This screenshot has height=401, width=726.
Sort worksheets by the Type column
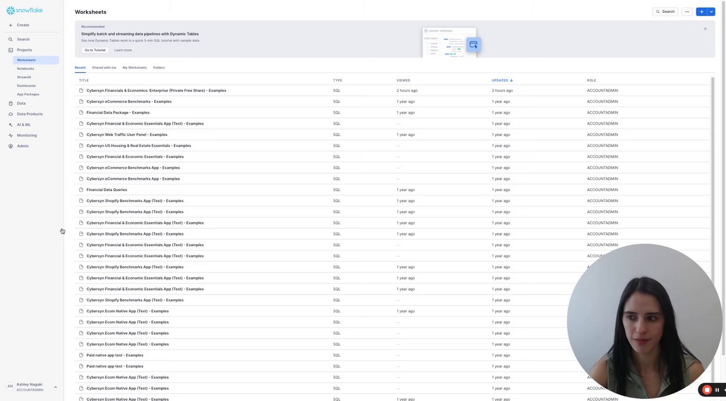[337, 80]
